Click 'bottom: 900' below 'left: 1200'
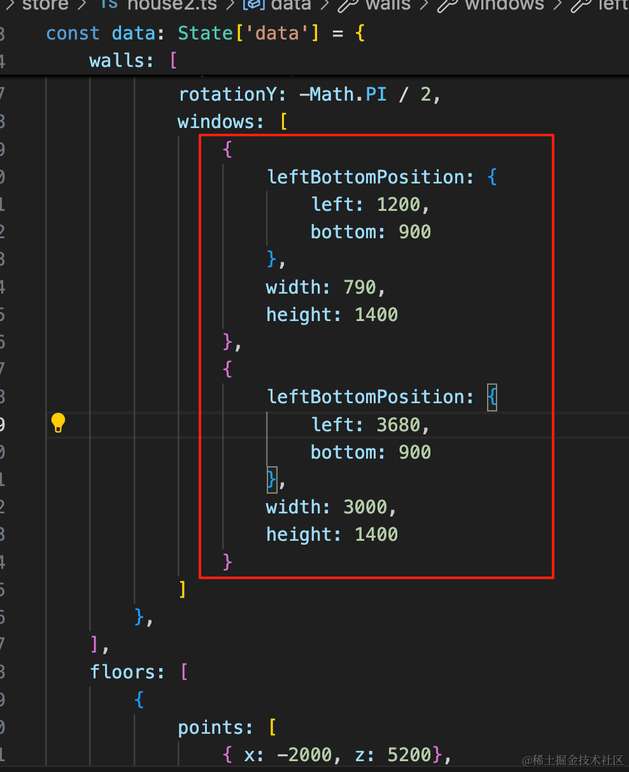Image resolution: width=629 pixels, height=772 pixels. pyautogui.click(x=371, y=232)
